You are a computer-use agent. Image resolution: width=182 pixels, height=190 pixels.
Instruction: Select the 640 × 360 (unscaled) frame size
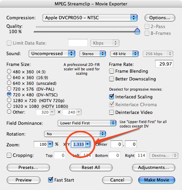pos(9,83)
